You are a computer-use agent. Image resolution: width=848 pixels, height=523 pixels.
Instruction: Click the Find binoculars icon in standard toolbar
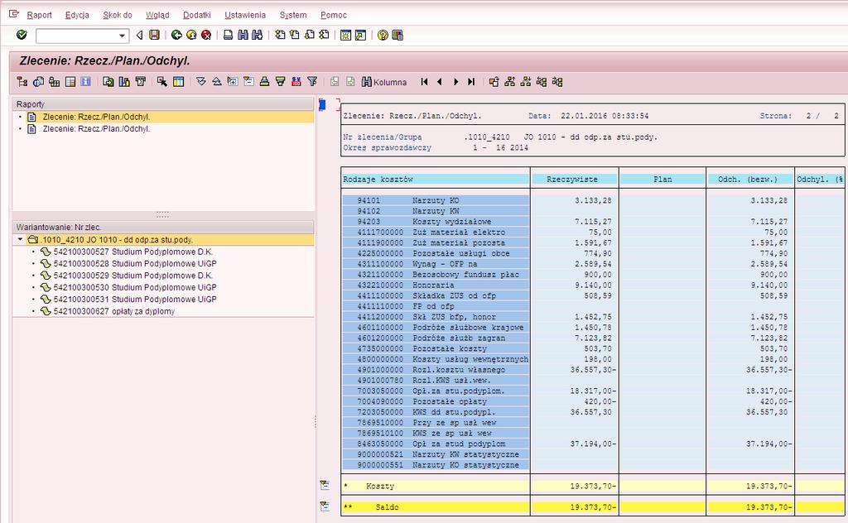(243, 35)
